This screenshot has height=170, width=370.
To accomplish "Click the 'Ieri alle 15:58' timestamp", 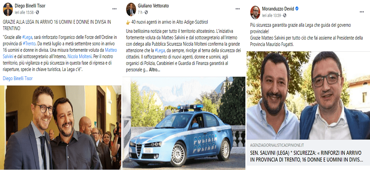I will click(24, 12).
